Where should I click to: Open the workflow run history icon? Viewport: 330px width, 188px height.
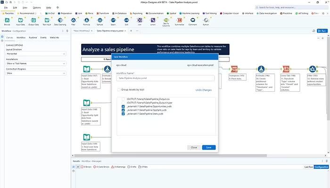(x=313, y=31)
